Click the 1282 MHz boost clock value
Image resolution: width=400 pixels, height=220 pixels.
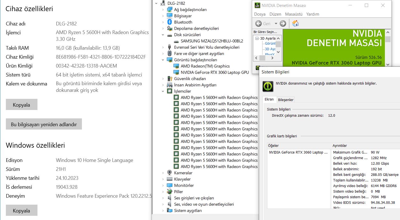coord(379,158)
